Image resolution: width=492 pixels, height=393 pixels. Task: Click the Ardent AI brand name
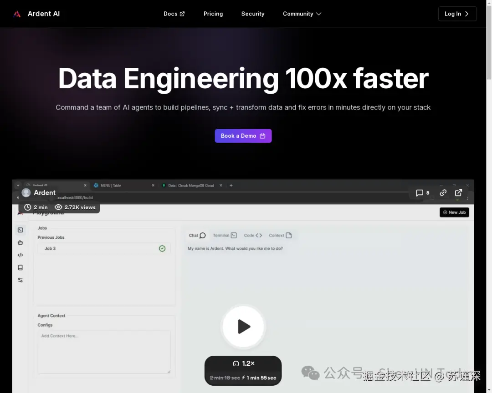point(44,14)
